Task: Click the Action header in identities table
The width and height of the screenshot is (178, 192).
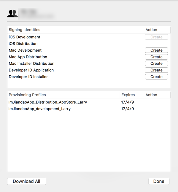Action: (151, 30)
